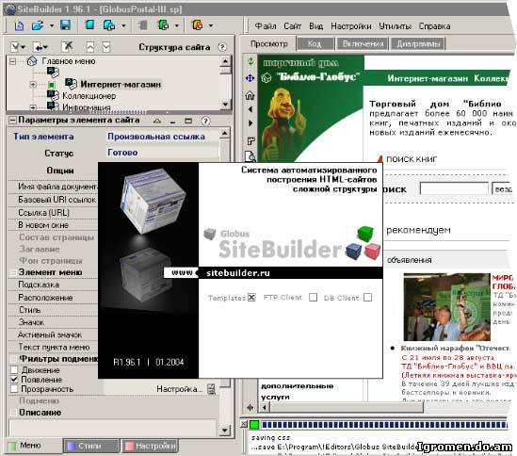The height and width of the screenshot is (456, 517).
Task: Click the blue four-arrow move icon in the preview sidebar
Action: [250, 78]
